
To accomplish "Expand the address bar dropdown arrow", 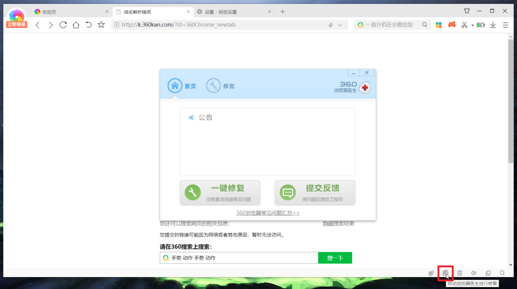I will click(x=340, y=25).
